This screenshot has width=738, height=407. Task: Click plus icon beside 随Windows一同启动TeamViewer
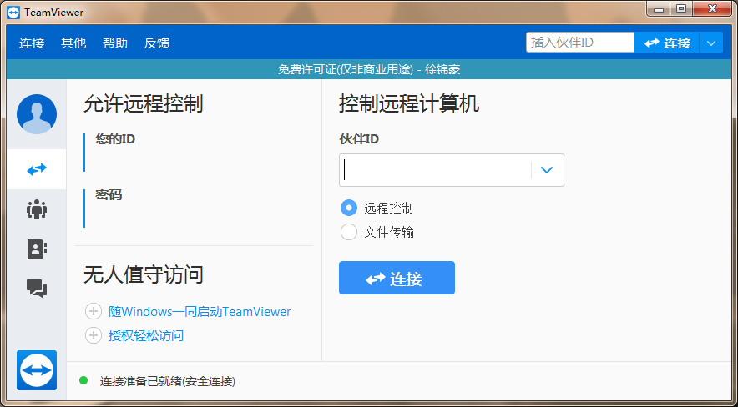pos(94,311)
